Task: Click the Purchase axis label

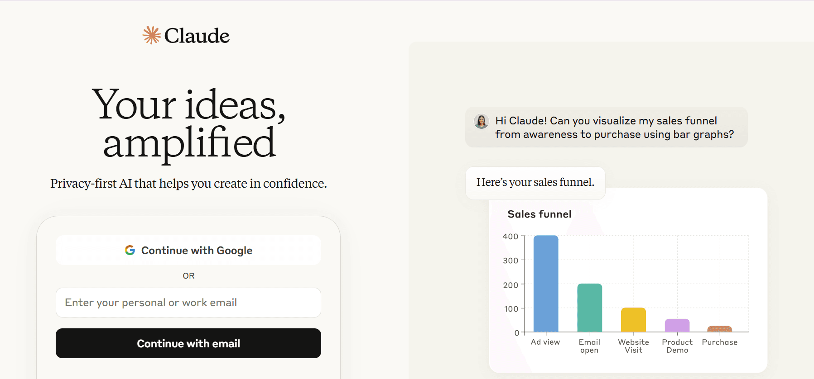Action: click(x=720, y=342)
